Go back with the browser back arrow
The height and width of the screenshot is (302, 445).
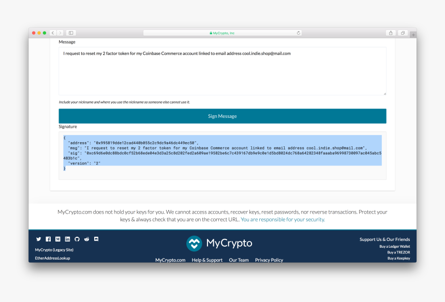pyautogui.click(x=53, y=33)
